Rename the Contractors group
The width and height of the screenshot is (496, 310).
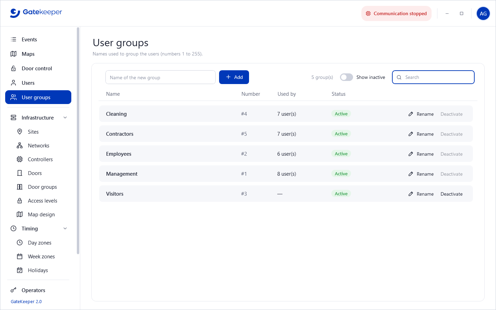pyautogui.click(x=421, y=134)
